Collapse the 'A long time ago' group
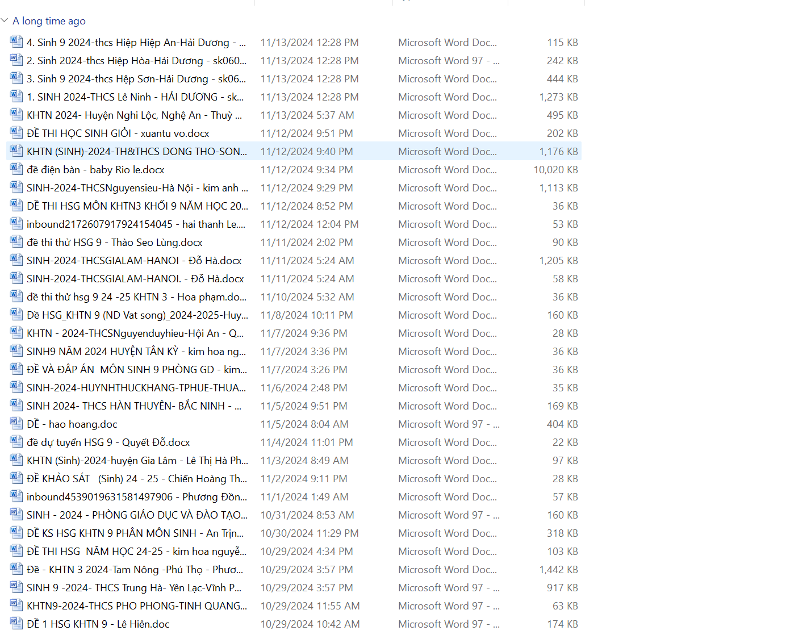Screen dimensions: 786x639 tap(5, 20)
